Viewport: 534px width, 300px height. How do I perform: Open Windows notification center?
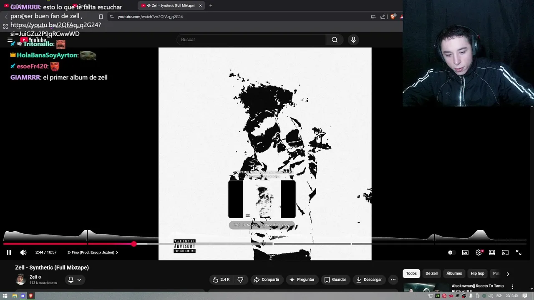[x=525, y=296]
